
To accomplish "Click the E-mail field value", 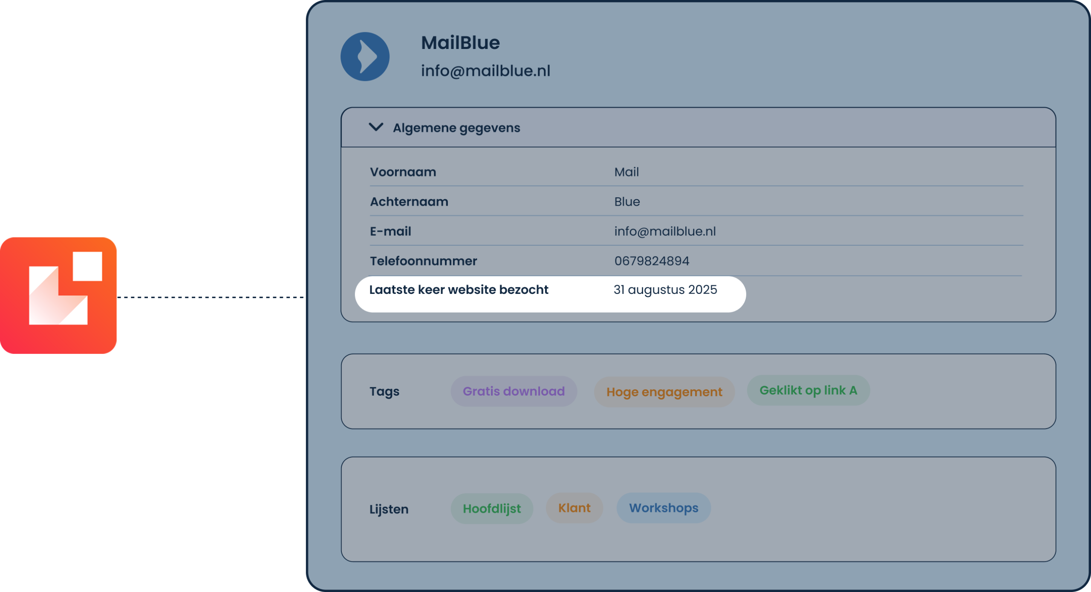I will pyautogui.click(x=665, y=231).
